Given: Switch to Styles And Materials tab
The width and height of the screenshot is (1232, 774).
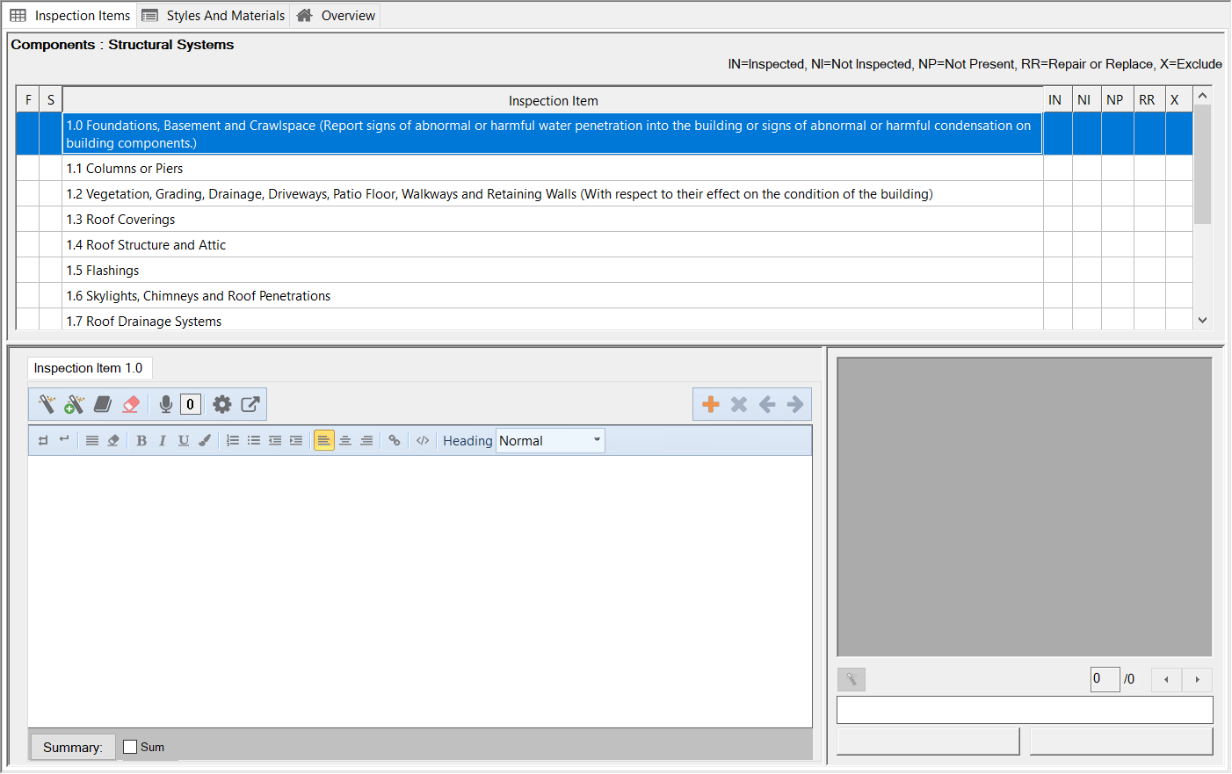Looking at the screenshot, I should [214, 16].
